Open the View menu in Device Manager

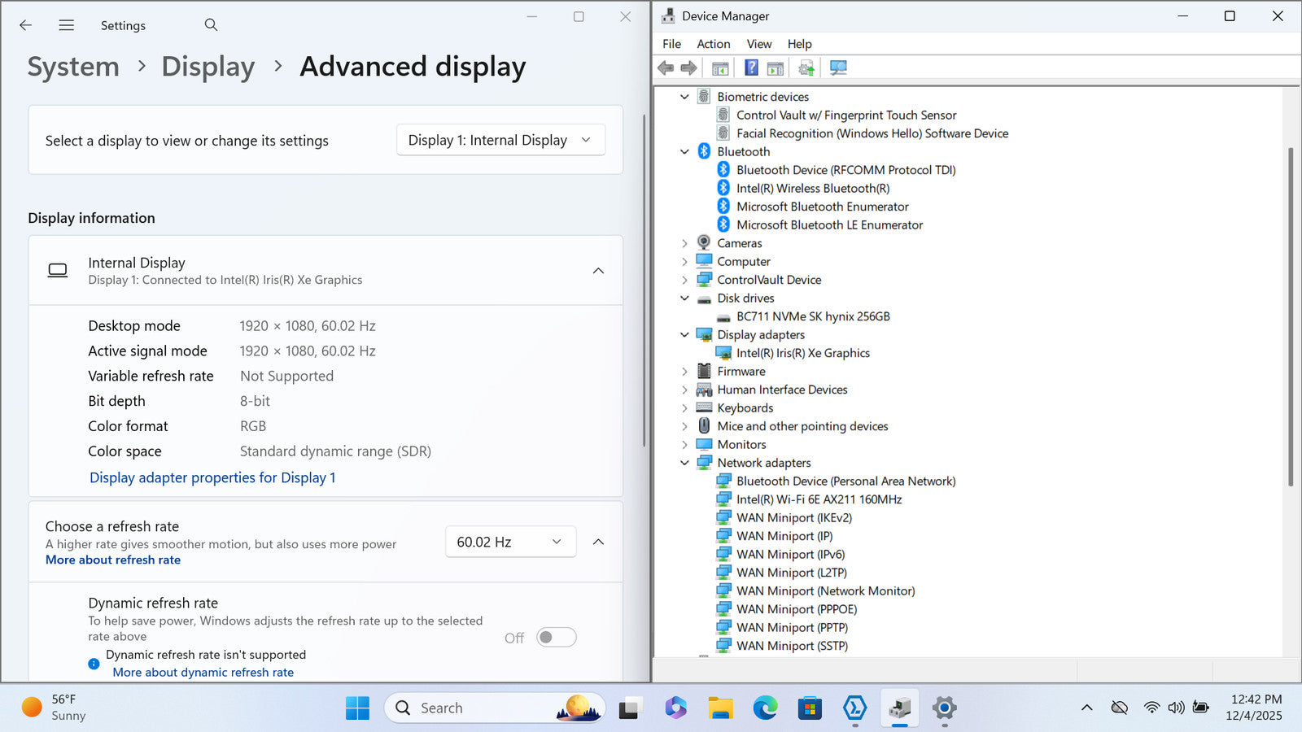coord(758,44)
